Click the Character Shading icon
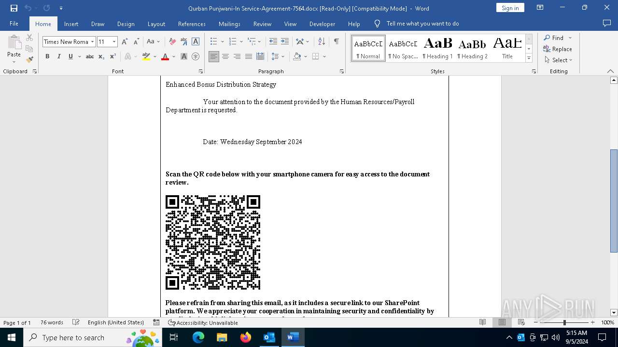Image resolution: width=618 pixels, height=347 pixels. click(x=184, y=57)
